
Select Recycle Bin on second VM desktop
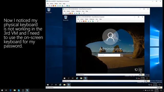pyautogui.click(x=66, y=18)
